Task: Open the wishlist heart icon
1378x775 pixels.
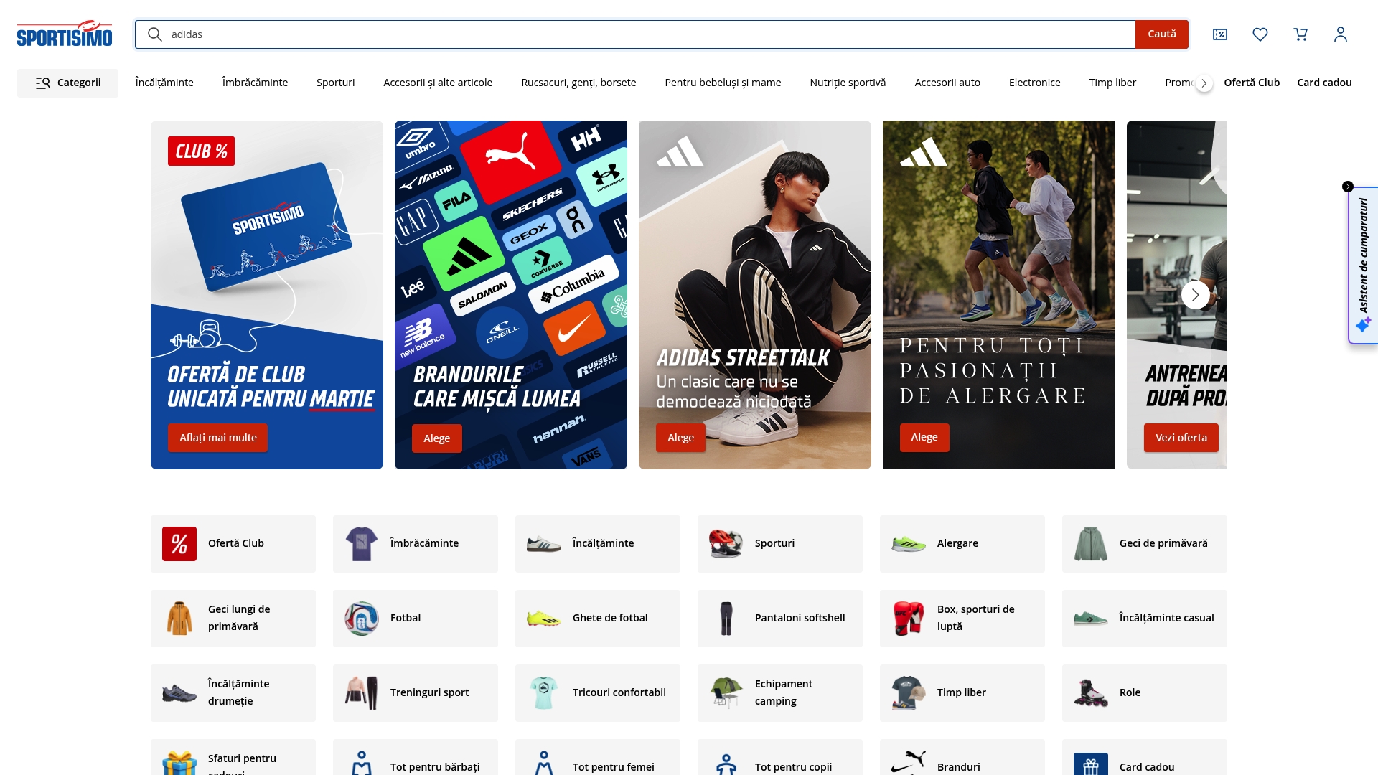Action: [1260, 34]
